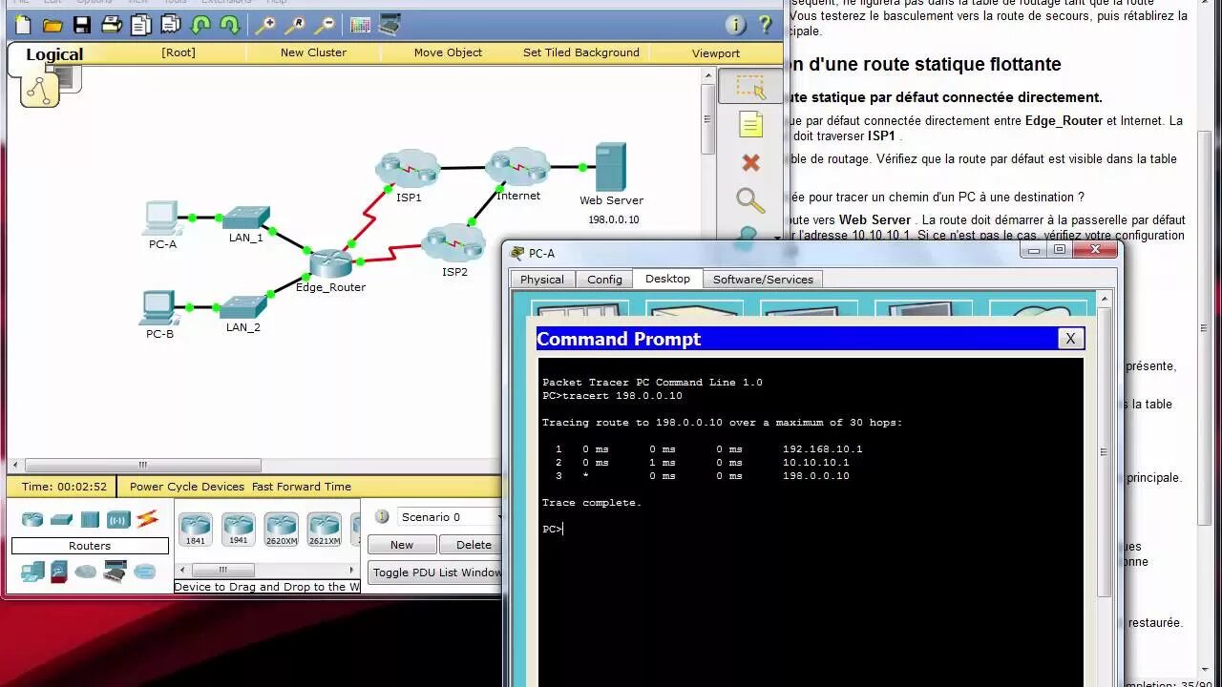Select the Multiuser Connection cloud icon
Viewport: 1222px width, 687px height.
coord(144,572)
